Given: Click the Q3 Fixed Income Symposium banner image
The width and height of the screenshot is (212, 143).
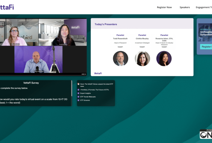Looking at the screenshot, I should [205, 32].
